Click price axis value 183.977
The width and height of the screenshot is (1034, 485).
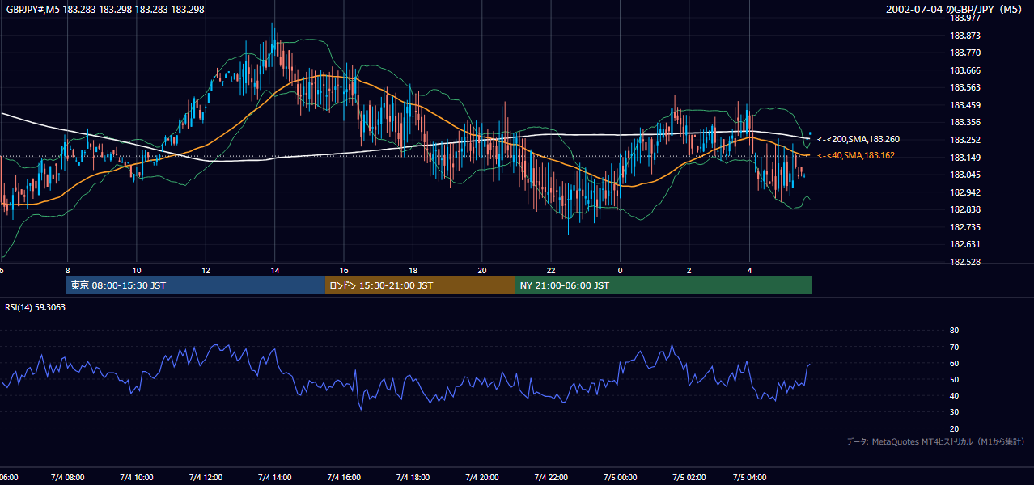964,19
